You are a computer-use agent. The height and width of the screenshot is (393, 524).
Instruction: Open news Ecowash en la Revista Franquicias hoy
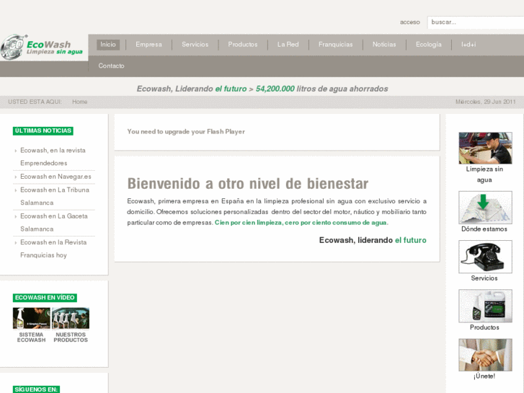point(53,249)
